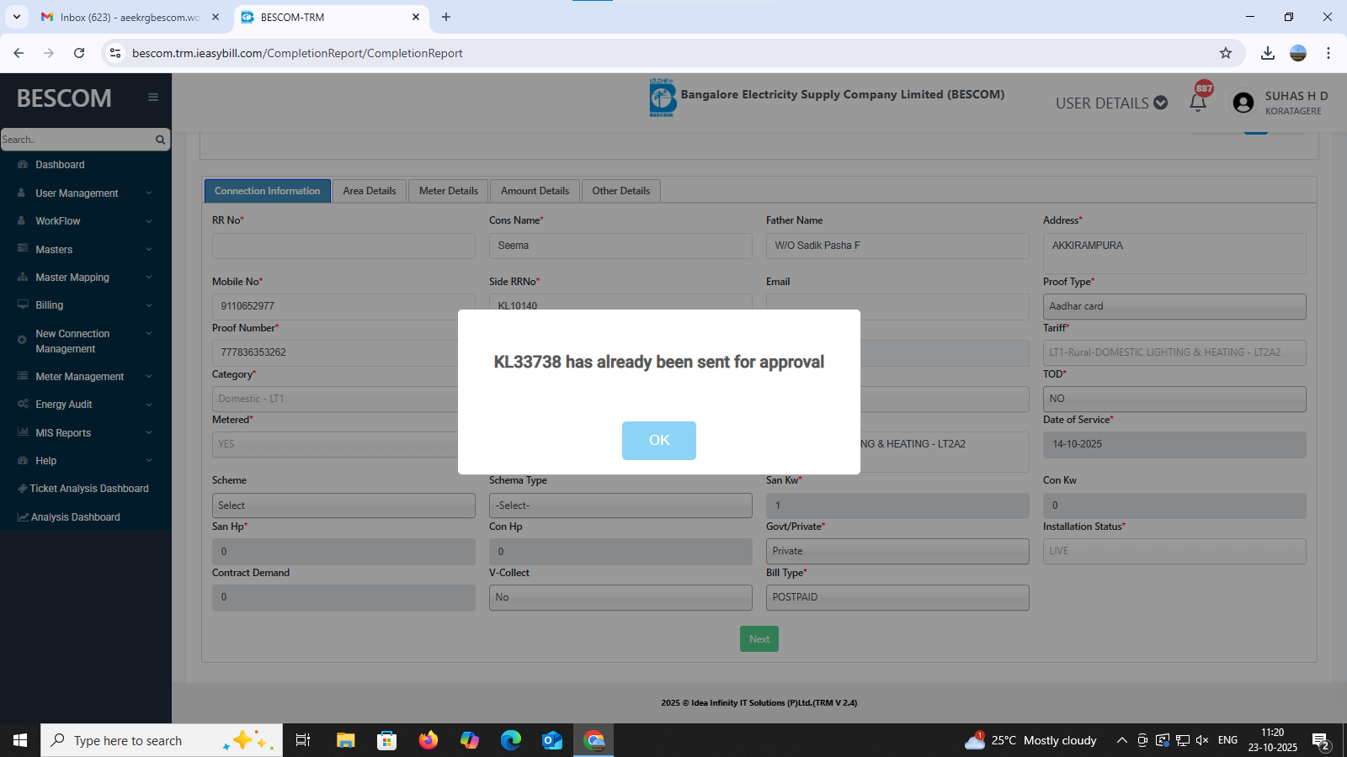Click the green Next button
The image size is (1347, 757).
759,639
